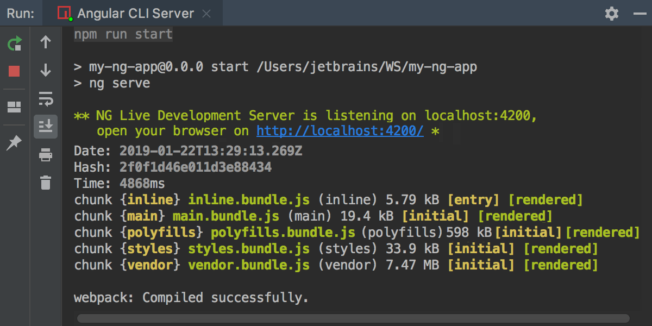Clear all console output
This screenshot has width=652, height=326.
(46, 183)
